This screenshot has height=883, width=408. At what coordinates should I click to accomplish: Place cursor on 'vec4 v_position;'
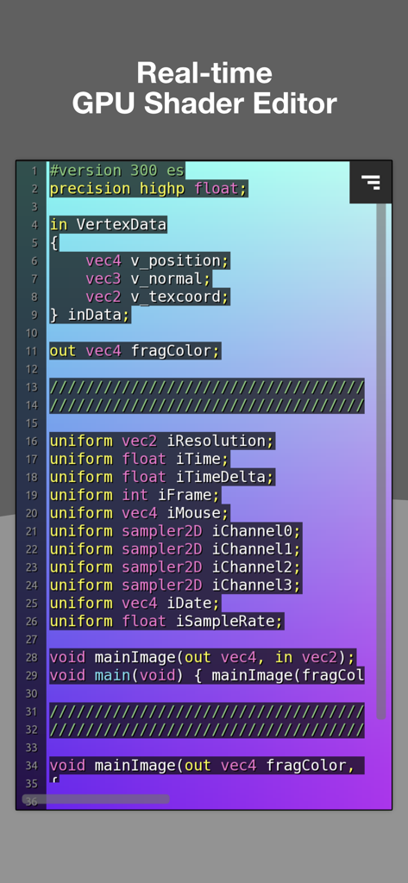(157, 260)
